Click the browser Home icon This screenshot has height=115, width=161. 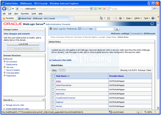[101, 18]
